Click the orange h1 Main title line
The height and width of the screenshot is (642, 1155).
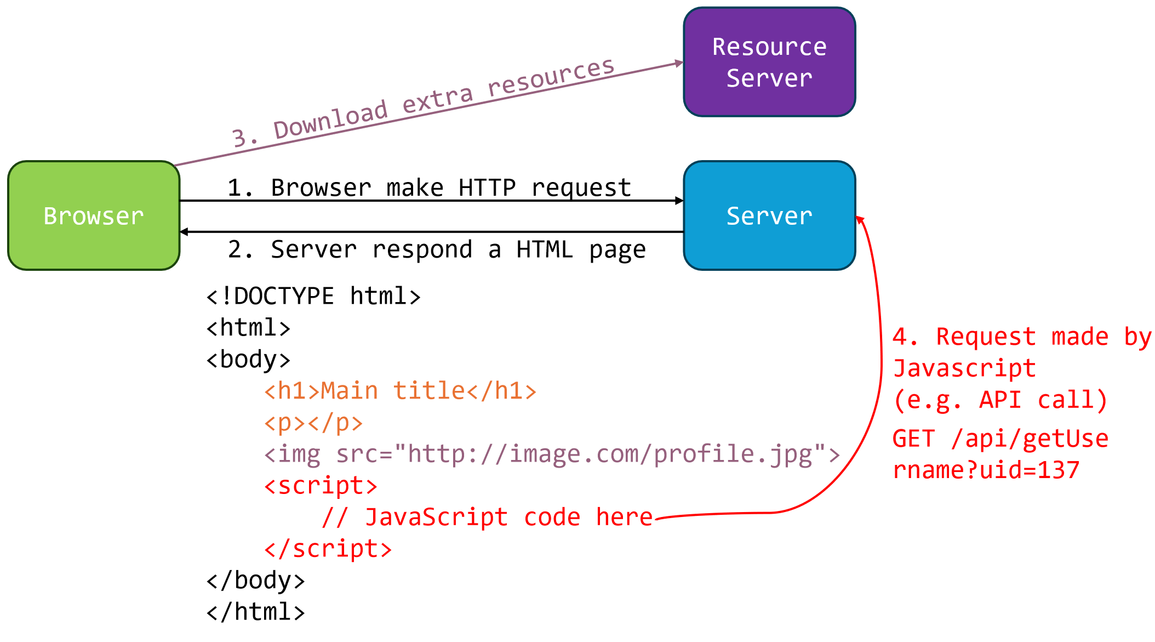click(400, 391)
